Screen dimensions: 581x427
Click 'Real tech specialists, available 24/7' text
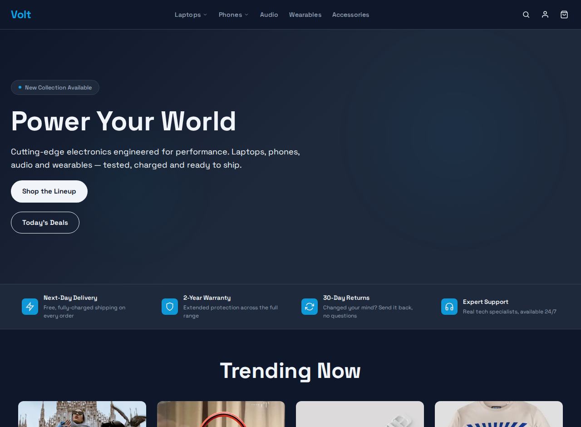510,312
